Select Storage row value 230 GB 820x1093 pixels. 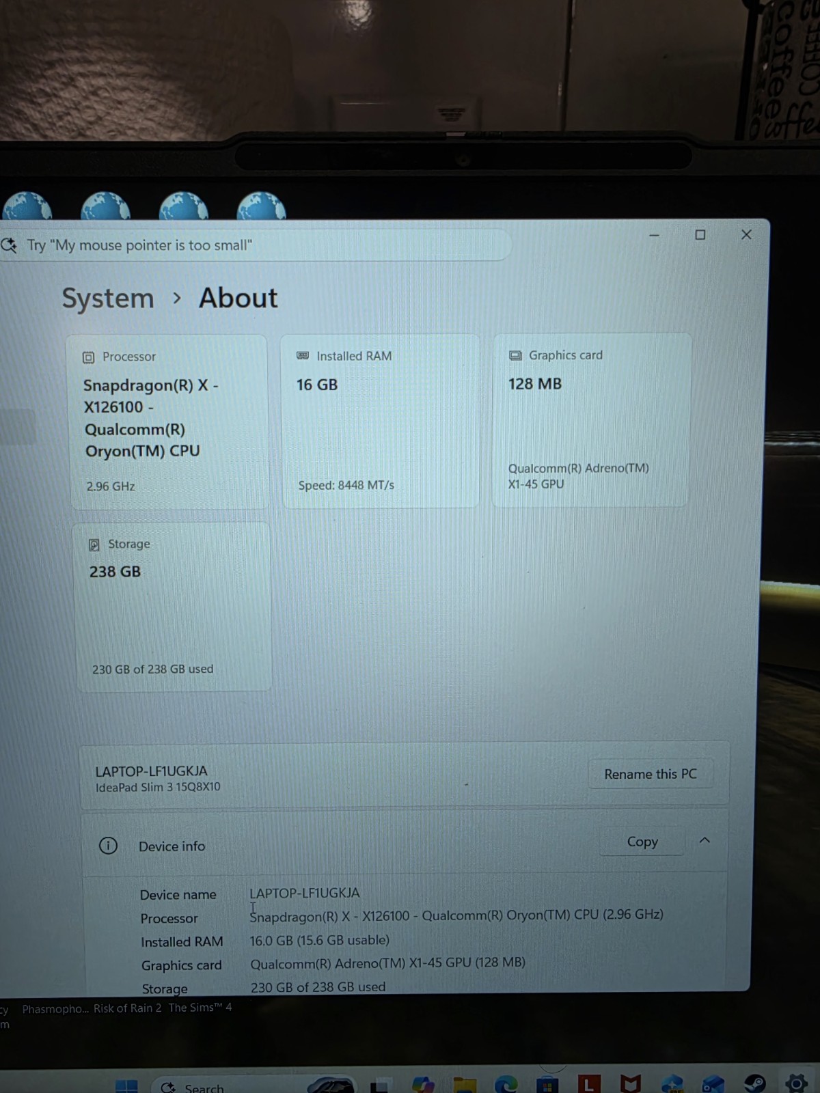(318, 987)
